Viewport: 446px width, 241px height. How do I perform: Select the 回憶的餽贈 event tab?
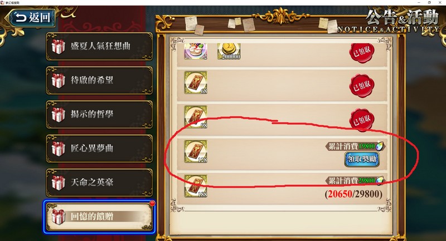[x=99, y=217]
